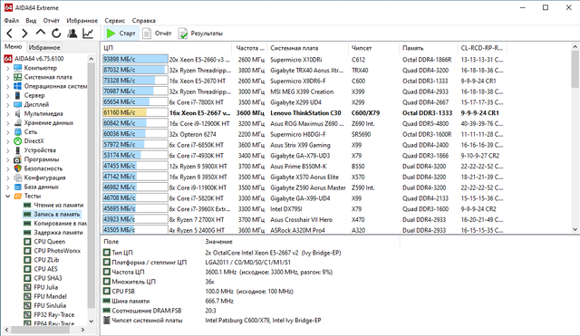This screenshot has width=580, height=336.
Task: Collapse the Тесты tree node
Action: point(8,196)
